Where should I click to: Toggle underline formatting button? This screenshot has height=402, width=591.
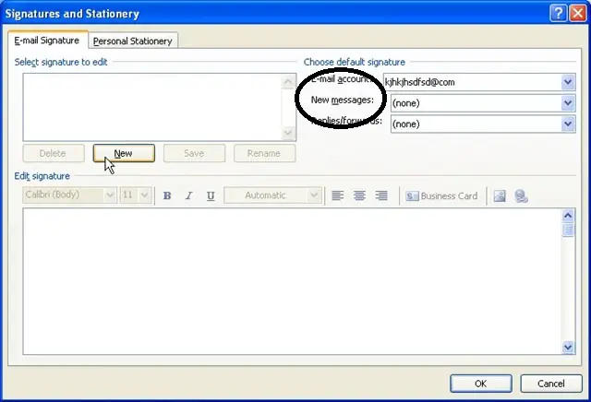(211, 195)
